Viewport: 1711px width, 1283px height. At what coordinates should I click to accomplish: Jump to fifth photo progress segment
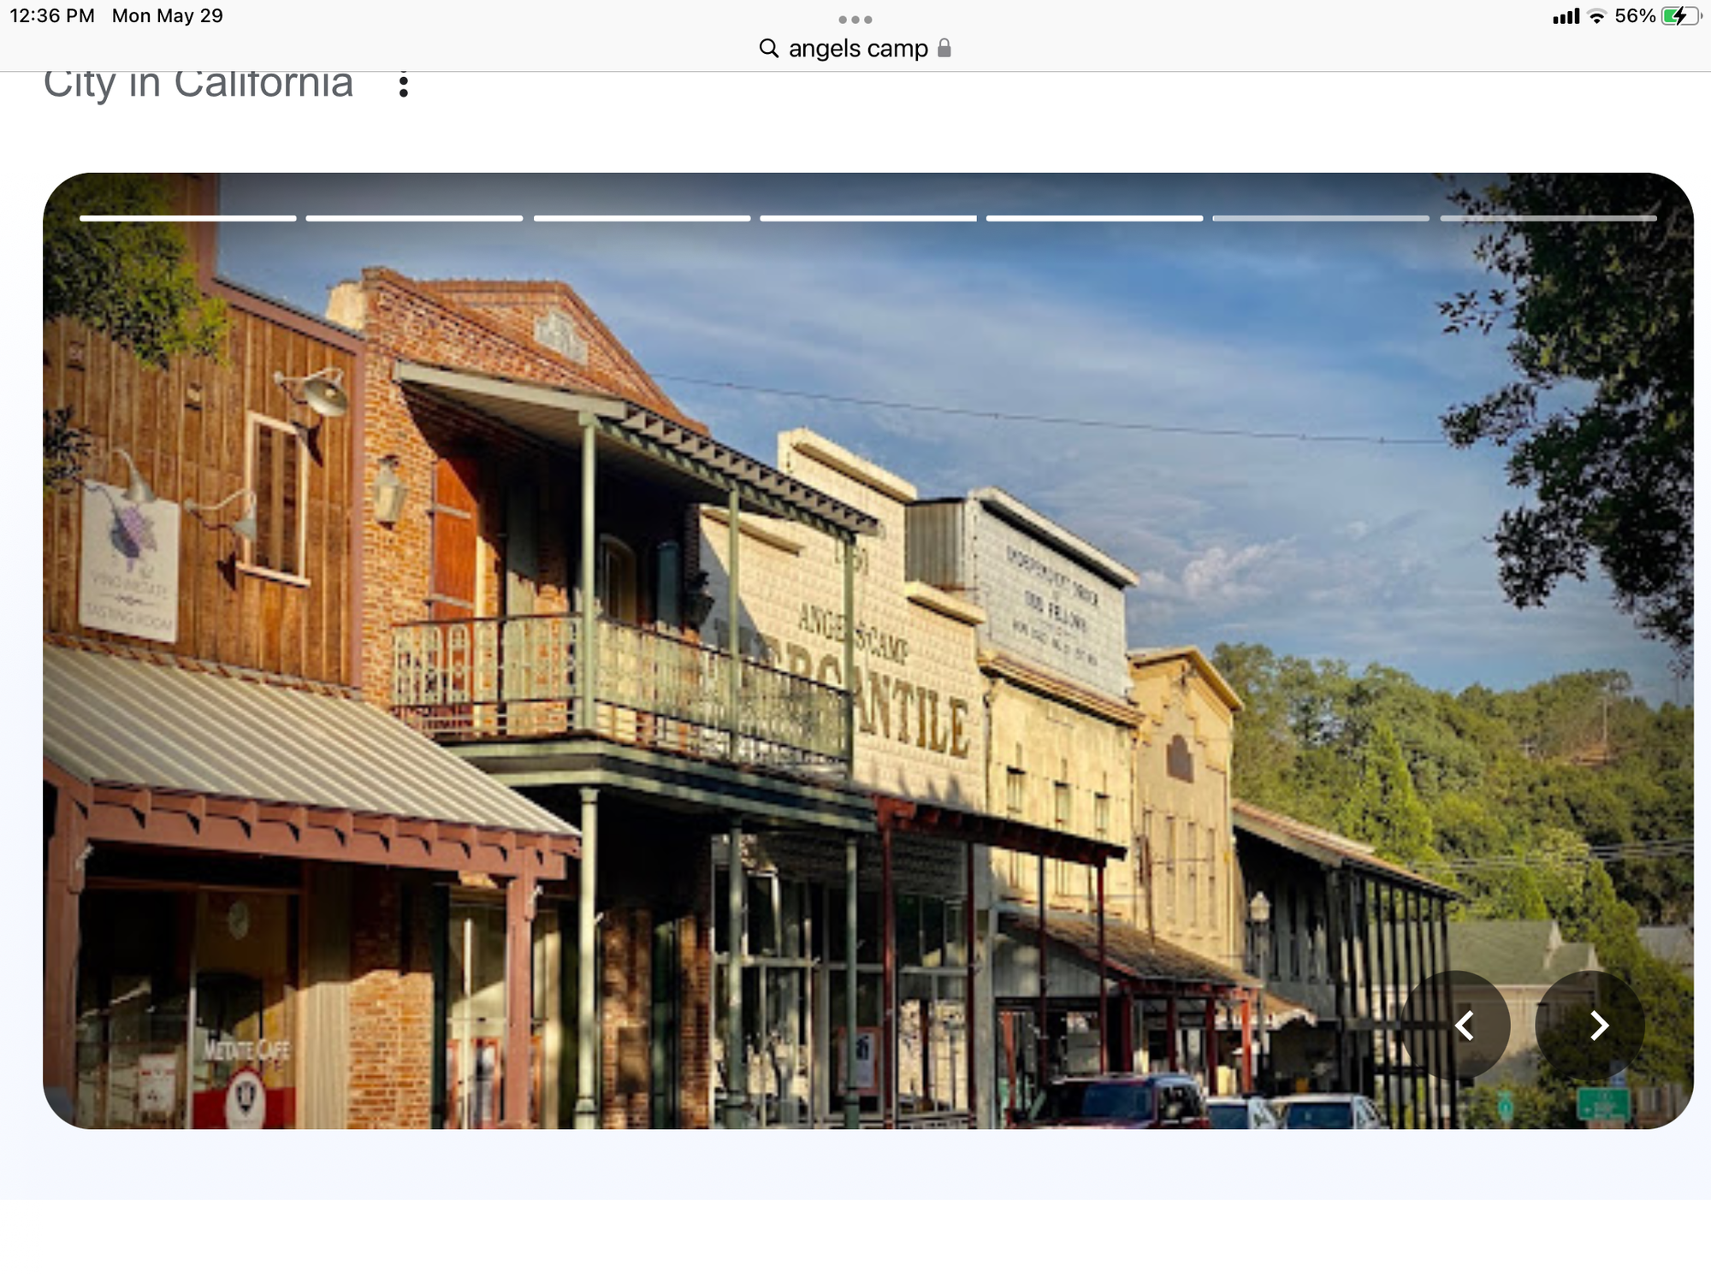pos(1094,219)
